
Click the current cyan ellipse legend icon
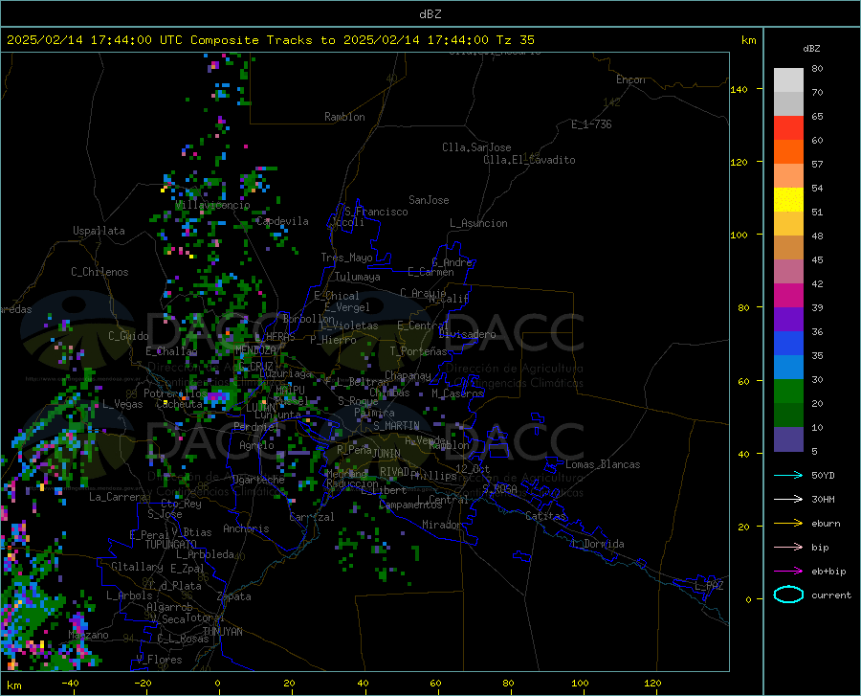[x=788, y=595]
